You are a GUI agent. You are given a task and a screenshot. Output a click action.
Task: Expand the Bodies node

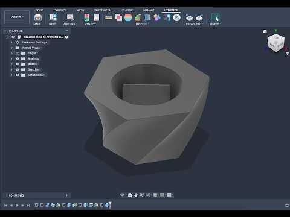tap(11, 64)
